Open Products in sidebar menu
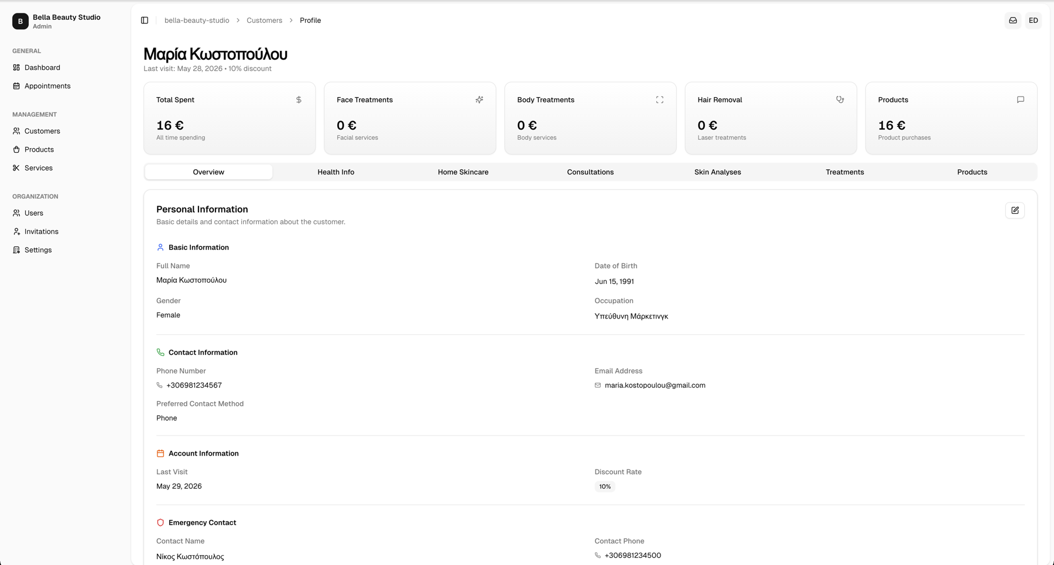 [65, 149]
